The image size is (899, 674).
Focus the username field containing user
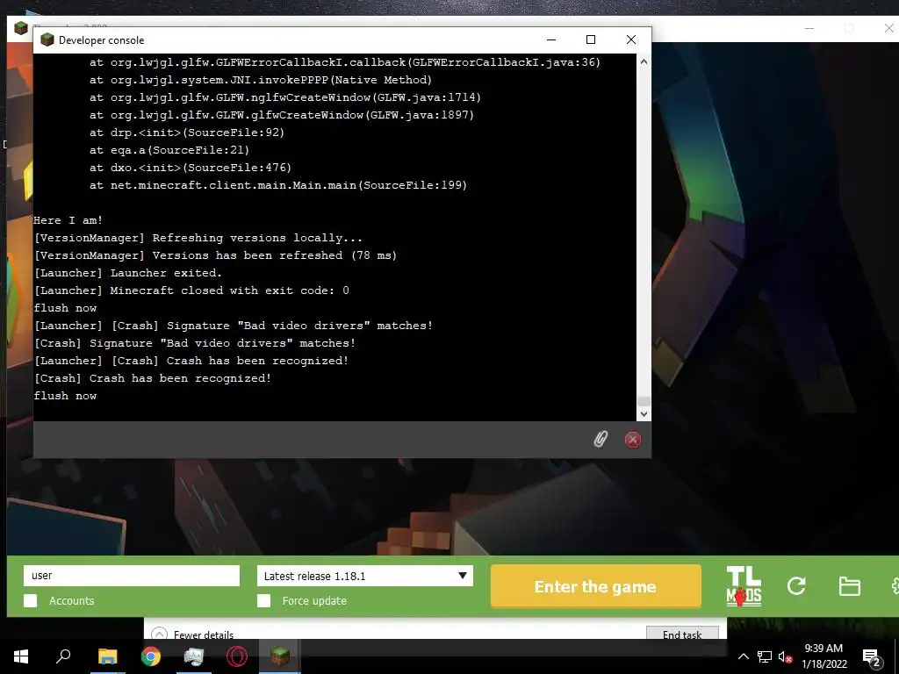coord(132,576)
